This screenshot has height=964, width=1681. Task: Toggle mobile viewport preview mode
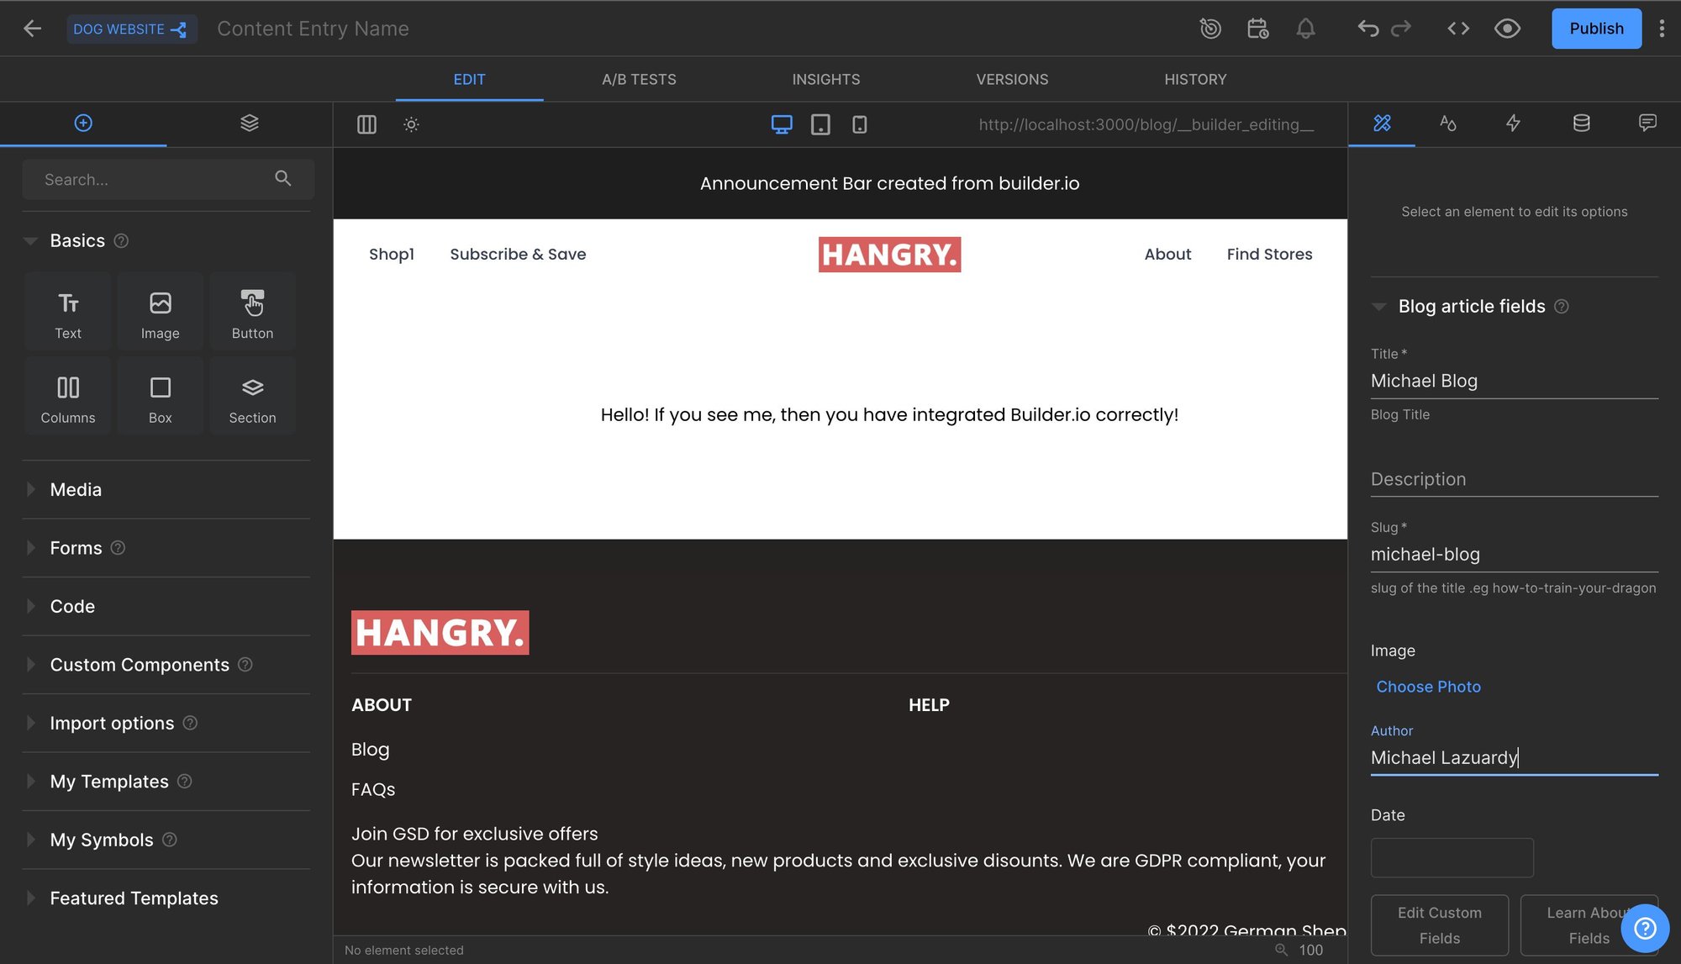[860, 124]
